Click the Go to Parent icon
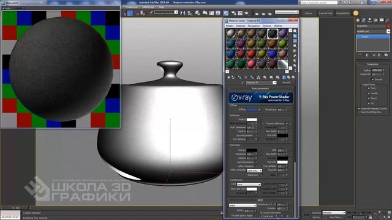 pos(288,78)
